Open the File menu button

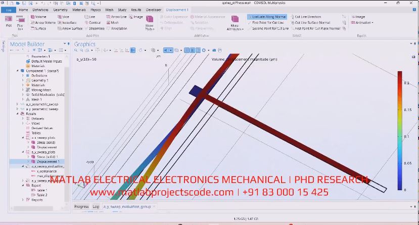pyautogui.click(x=9, y=10)
